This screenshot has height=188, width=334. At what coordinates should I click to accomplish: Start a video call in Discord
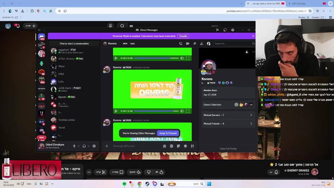click(x=188, y=44)
